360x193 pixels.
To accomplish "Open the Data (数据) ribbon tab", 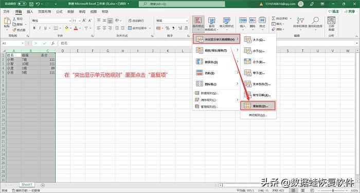I will tap(70, 12).
